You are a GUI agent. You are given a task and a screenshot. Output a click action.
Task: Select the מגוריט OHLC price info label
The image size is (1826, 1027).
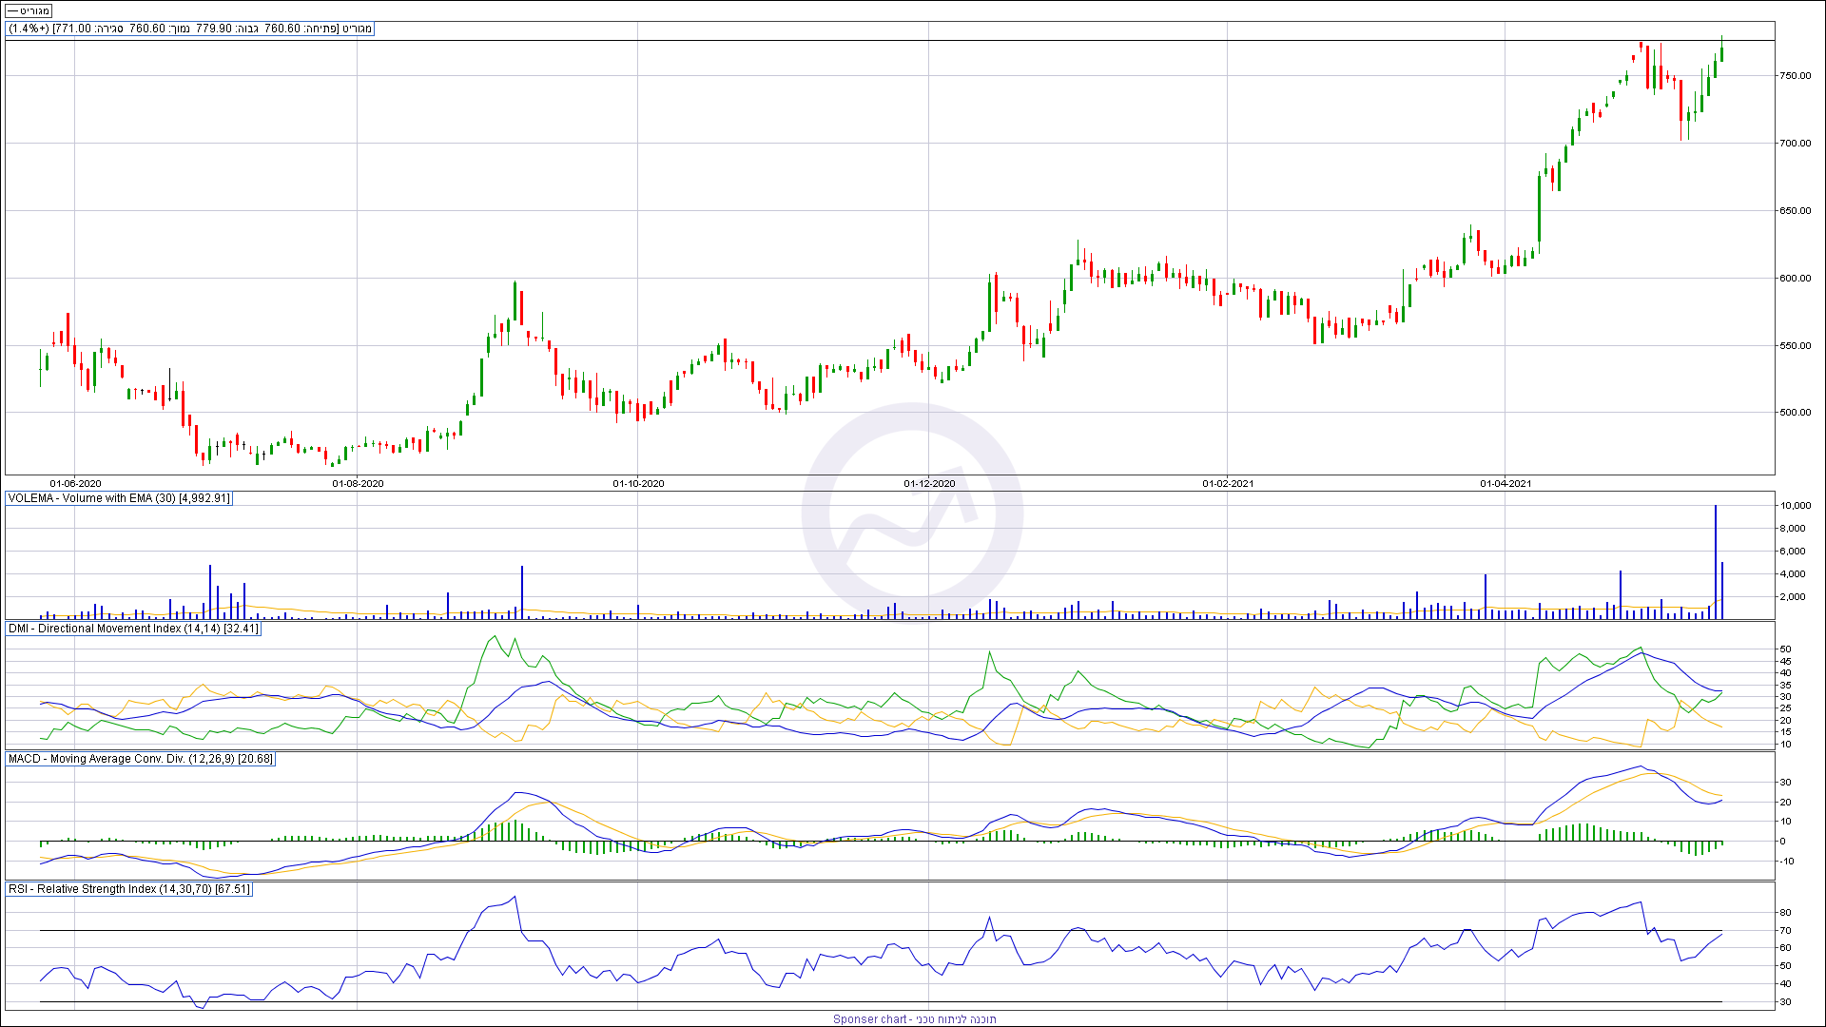point(190,29)
